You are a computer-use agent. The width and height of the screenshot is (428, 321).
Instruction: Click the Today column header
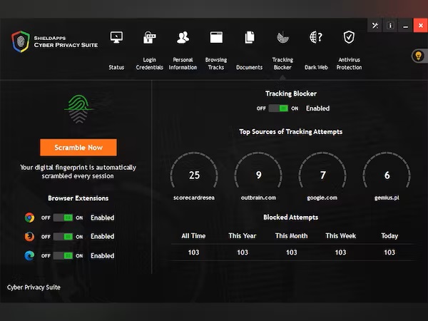389,236
